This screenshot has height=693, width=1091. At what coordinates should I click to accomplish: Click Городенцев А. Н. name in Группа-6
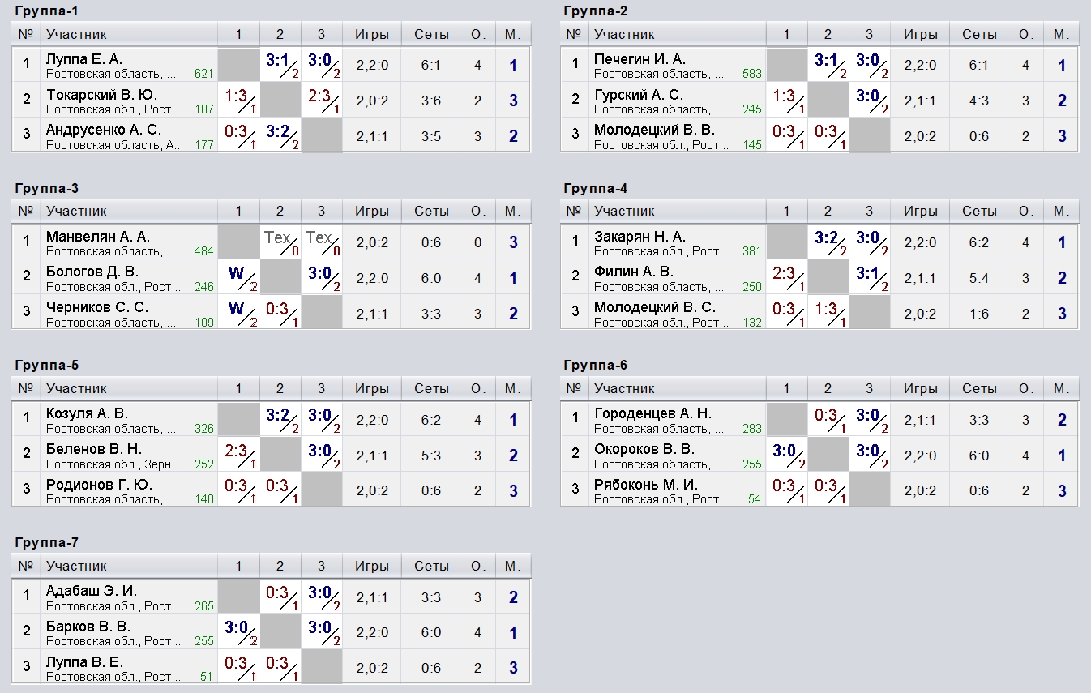tap(652, 413)
